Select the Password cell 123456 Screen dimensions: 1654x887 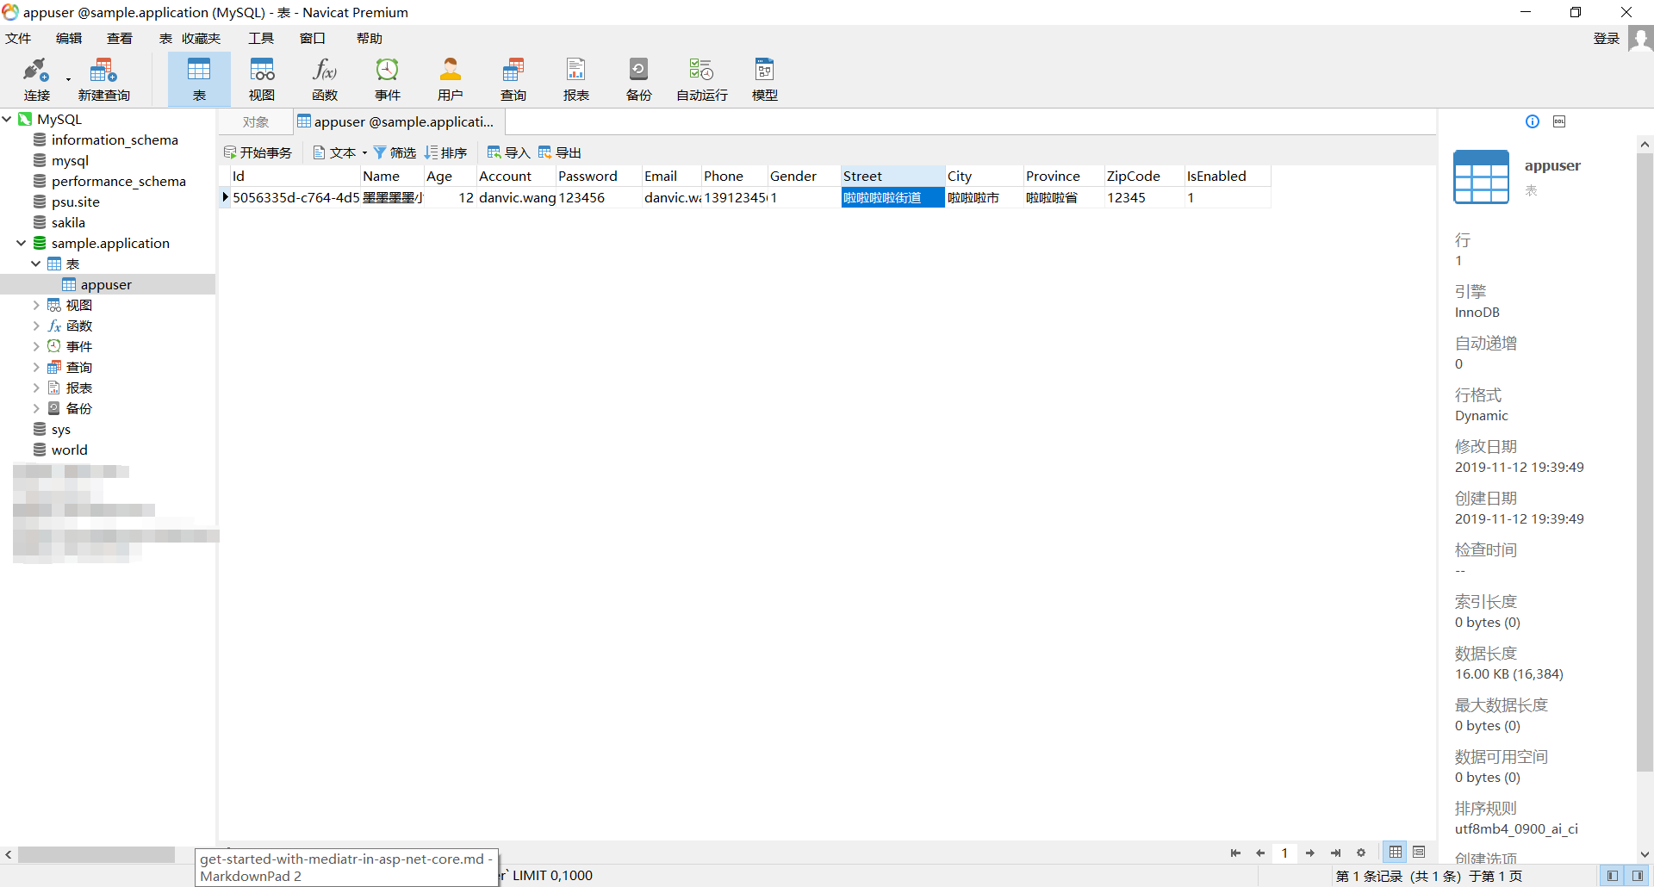coord(599,198)
